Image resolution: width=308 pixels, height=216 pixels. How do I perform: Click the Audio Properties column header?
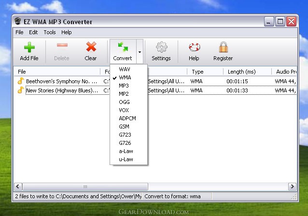pos(284,72)
